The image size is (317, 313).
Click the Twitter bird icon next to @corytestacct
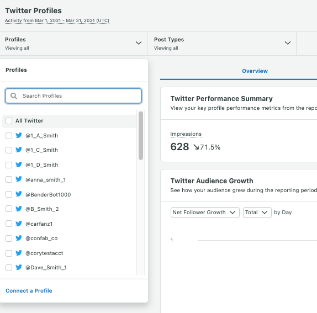point(19,253)
